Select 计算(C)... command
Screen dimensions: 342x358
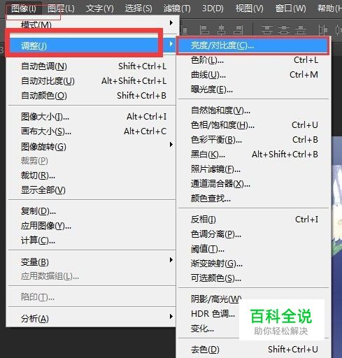pos(92,241)
